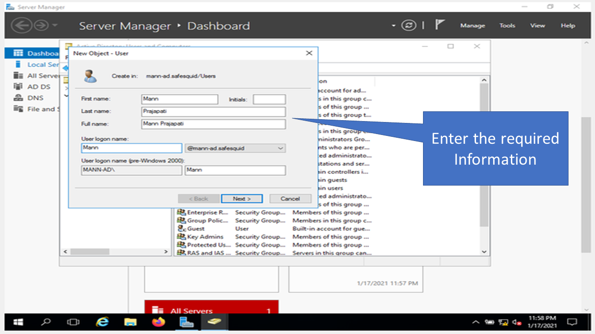Image resolution: width=595 pixels, height=334 pixels.
Task: Click the All Servers red tile
Action: [212, 307]
